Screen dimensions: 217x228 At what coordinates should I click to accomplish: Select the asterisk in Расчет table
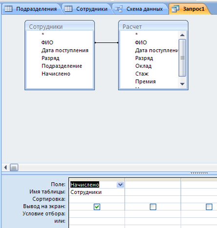click(137, 34)
